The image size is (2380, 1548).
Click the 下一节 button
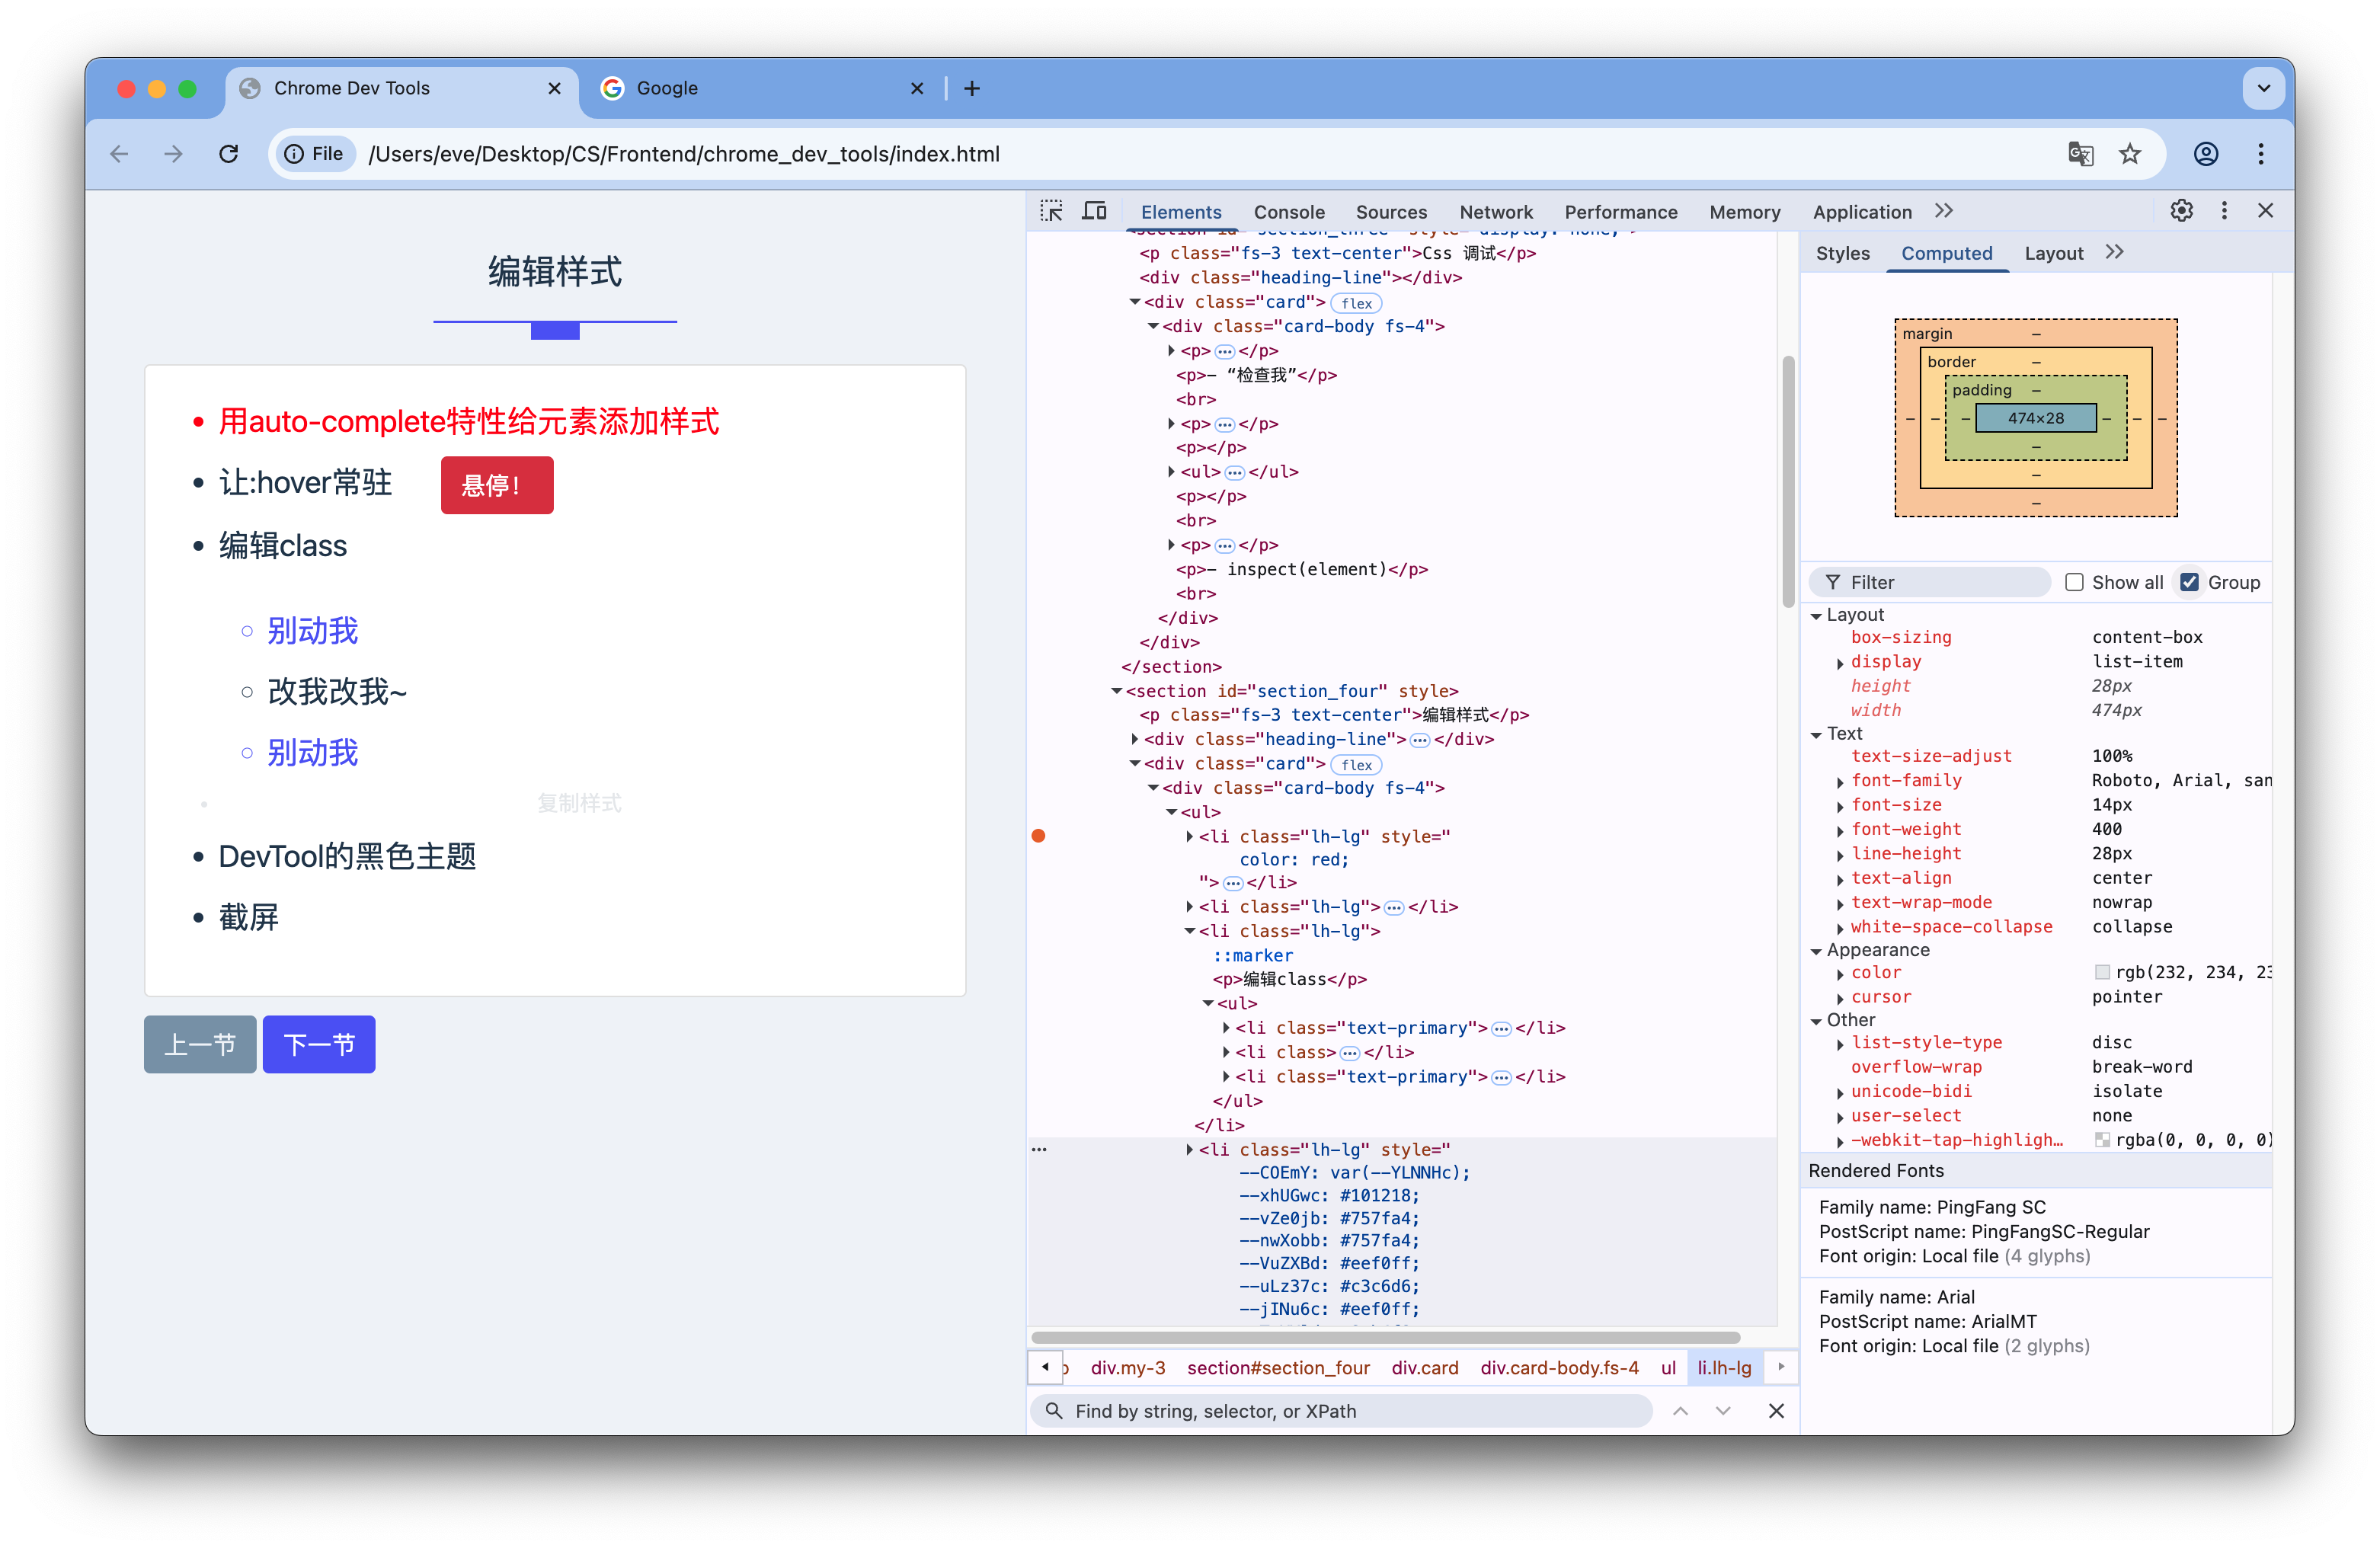click(x=319, y=1045)
